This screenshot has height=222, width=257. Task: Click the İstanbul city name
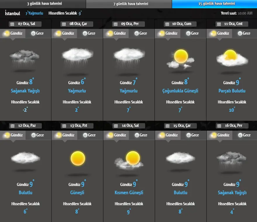click(13, 13)
